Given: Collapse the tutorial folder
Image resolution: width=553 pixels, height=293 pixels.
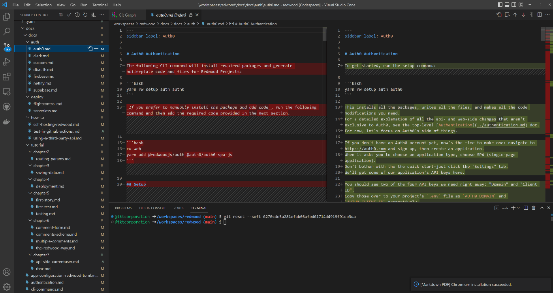Looking at the screenshot, I should click(28, 145).
